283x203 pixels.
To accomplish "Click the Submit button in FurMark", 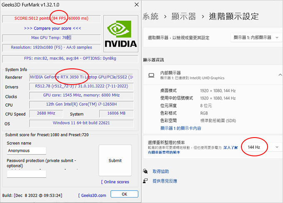I will pyautogui.click(x=115, y=160).
